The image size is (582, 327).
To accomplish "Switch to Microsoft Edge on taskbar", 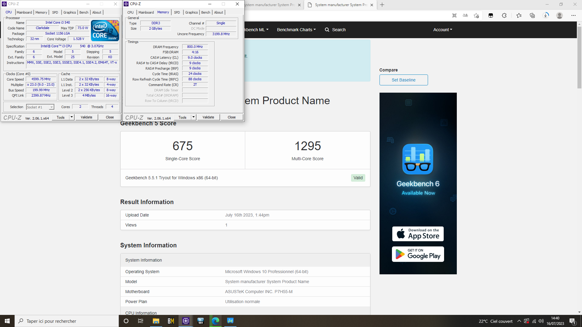I will [215, 321].
